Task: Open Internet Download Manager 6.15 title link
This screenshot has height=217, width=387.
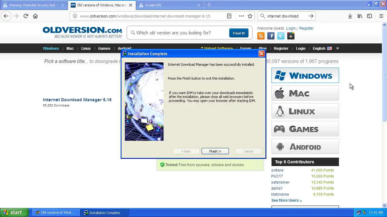Action: [77, 100]
